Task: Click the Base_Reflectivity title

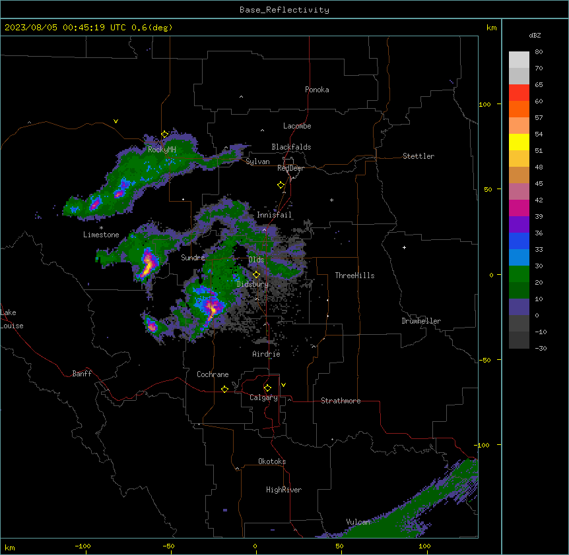Action: coord(284,10)
